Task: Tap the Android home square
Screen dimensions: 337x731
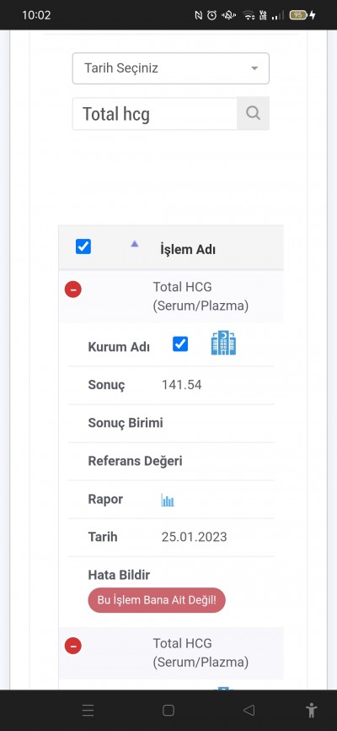Action: tap(168, 710)
